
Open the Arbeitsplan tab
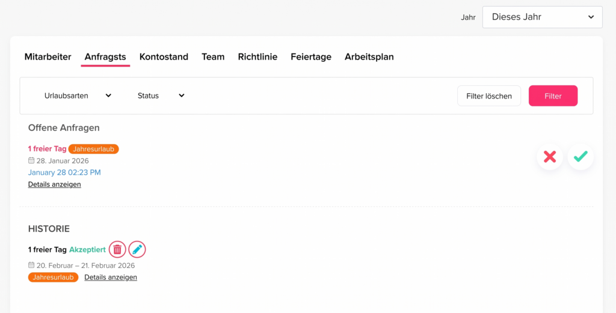click(369, 57)
